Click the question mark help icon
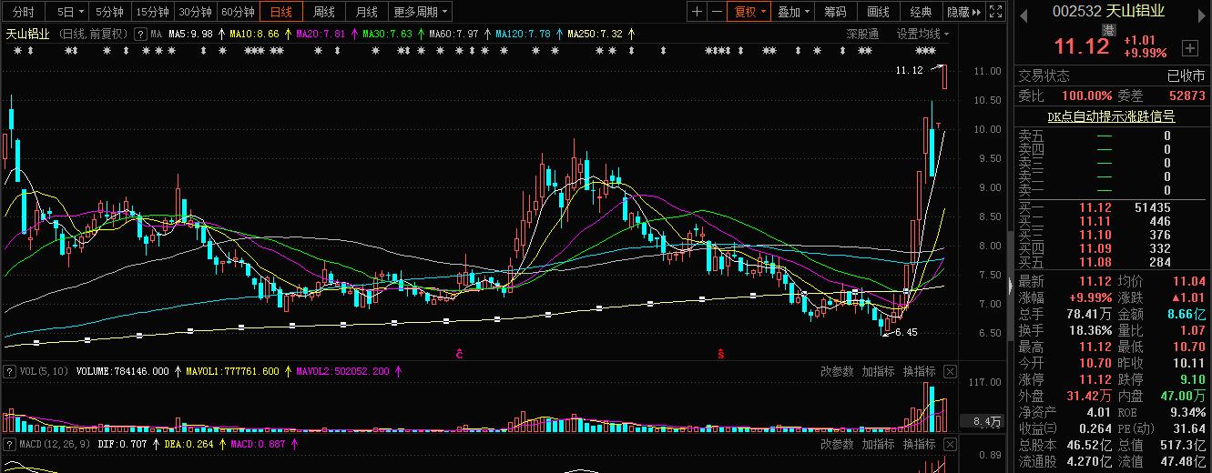The width and height of the screenshot is (1212, 473). 140,34
